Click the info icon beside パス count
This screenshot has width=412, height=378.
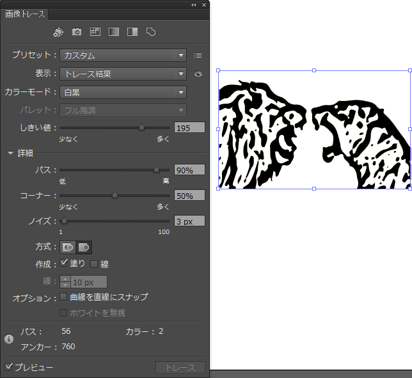pos(10,339)
